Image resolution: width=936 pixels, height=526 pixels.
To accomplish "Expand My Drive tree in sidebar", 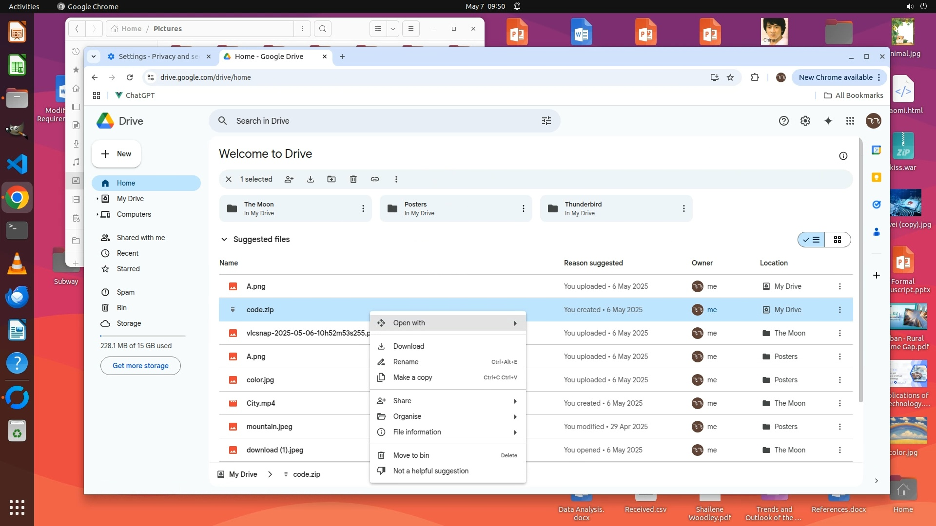I will (x=97, y=199).
